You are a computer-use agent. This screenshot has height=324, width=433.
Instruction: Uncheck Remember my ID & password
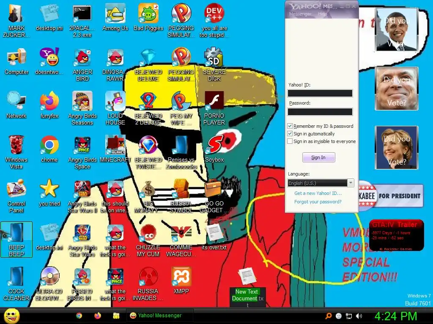click(290, 126)
